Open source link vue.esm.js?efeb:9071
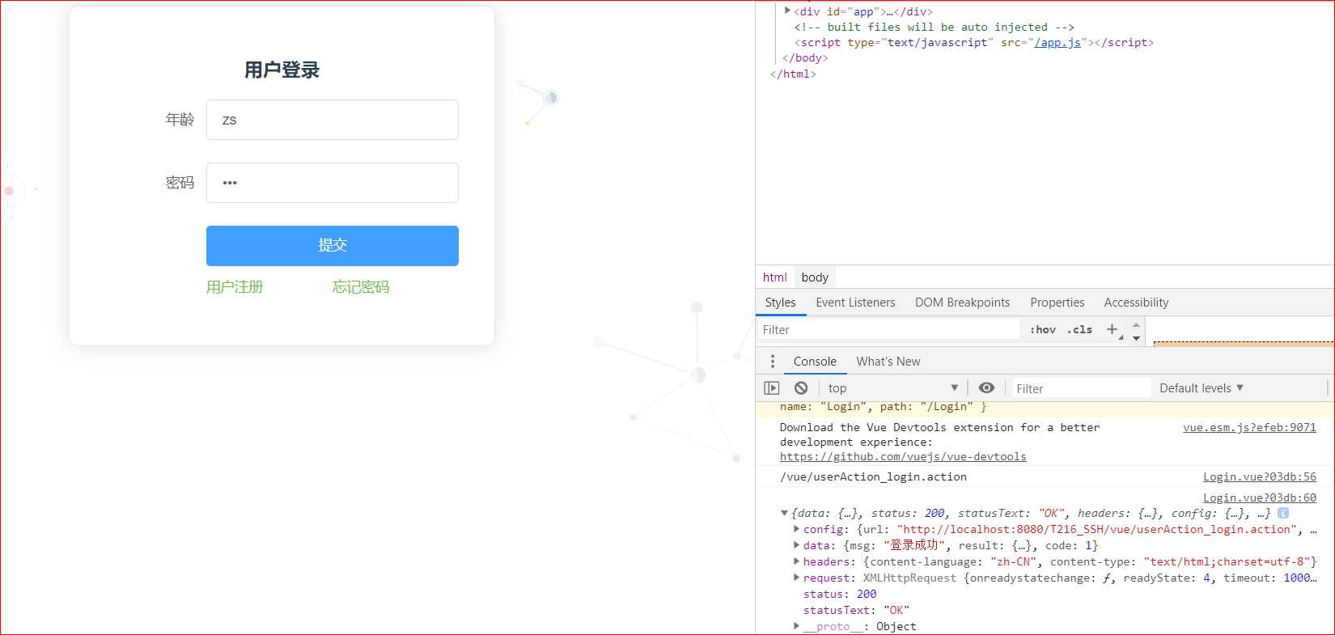This screenshot has width=1335, height=635. coord(1249,427)
